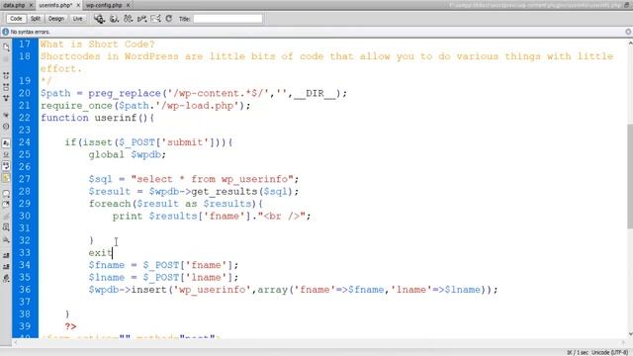Click the Select Parent Tag icon
Image resolution: width=633 pixels, height=356 pixels.
tap(6, 115)
